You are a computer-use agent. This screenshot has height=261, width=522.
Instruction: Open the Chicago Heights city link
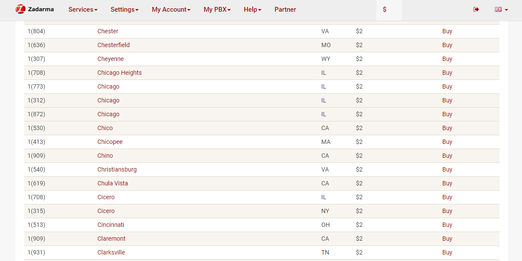(x=119, y=73)
